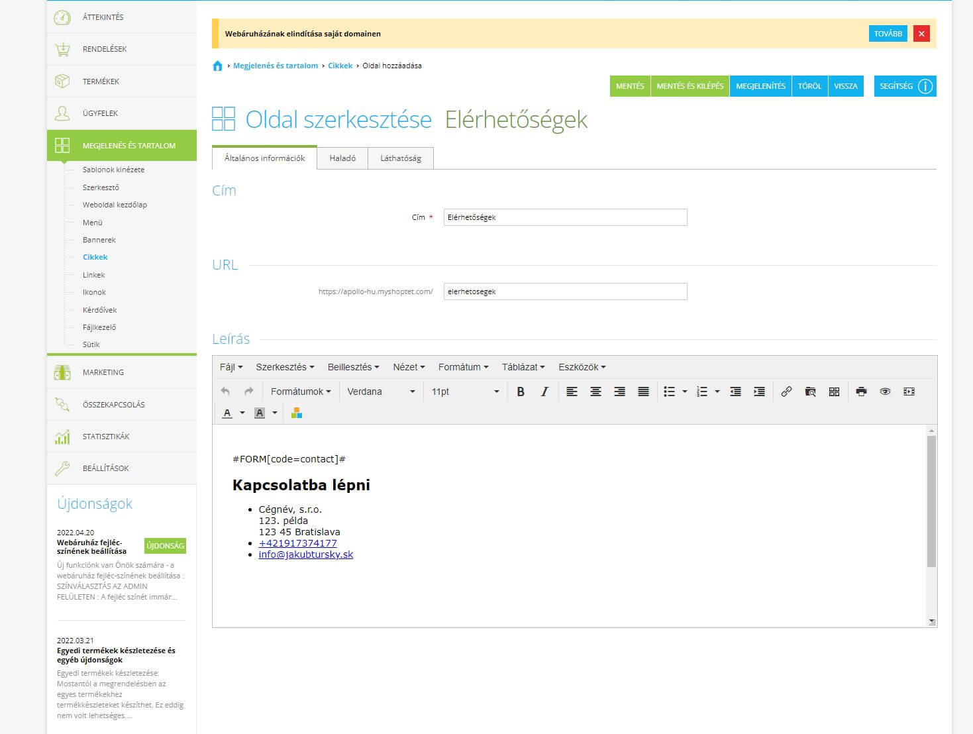Click the Mentés és kilépés button

coord(690,86)
